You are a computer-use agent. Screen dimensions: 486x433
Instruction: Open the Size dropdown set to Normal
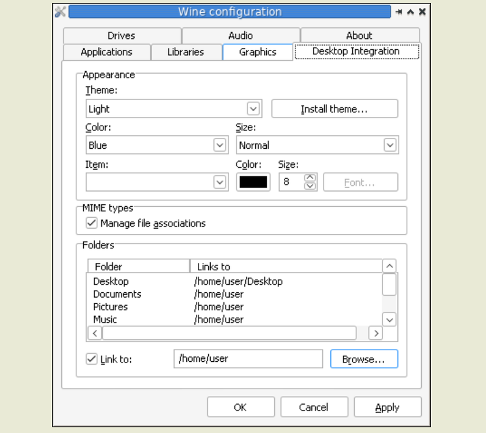pos(390,145)
